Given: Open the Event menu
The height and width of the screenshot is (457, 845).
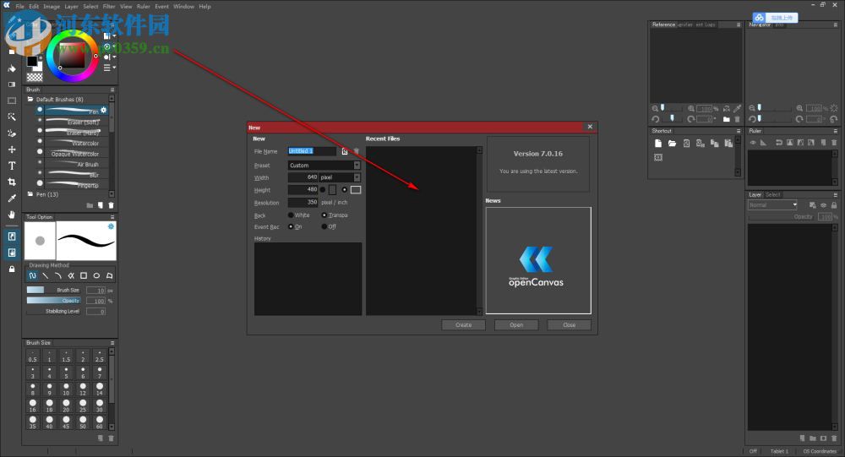Looking at the screenshot, I should [161, 7].
